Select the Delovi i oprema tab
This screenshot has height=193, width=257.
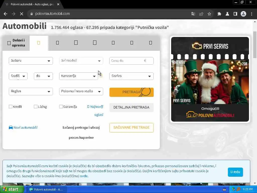coord(16,43)
